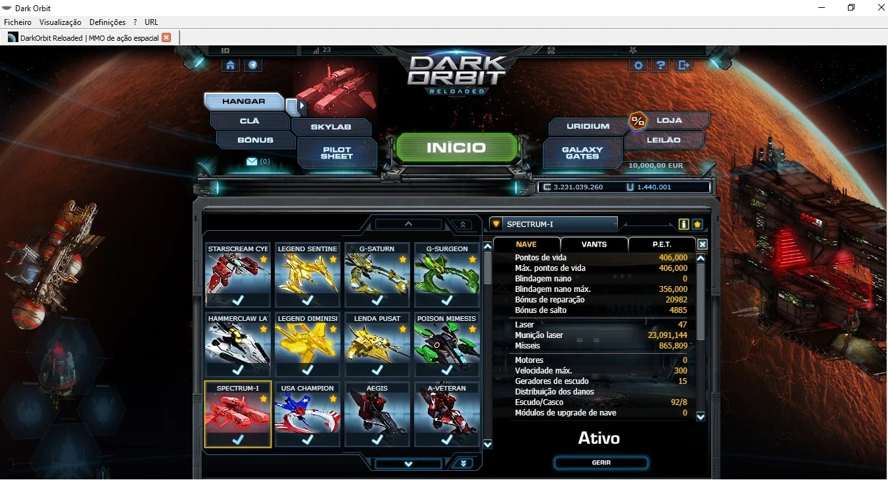Close the DarkOrbit Reloaded browser tab
The height and width of the screenshot is (480, 888).
[x=166, y=37]
